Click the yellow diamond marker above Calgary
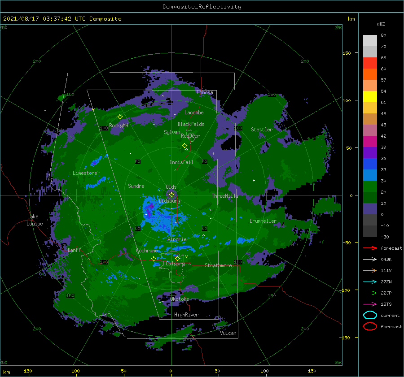 tap(177, 258)
